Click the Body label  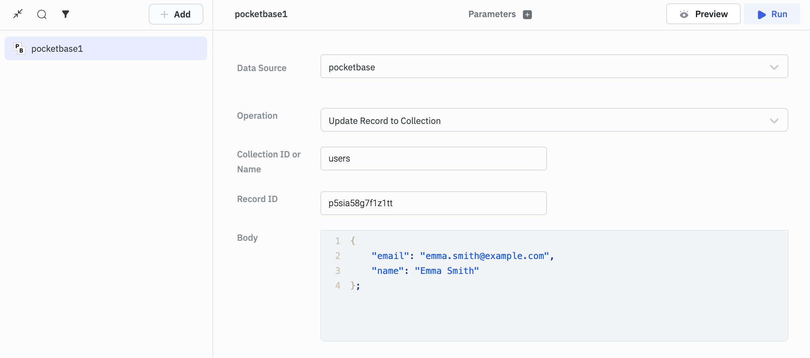click(x=247, y=238)
